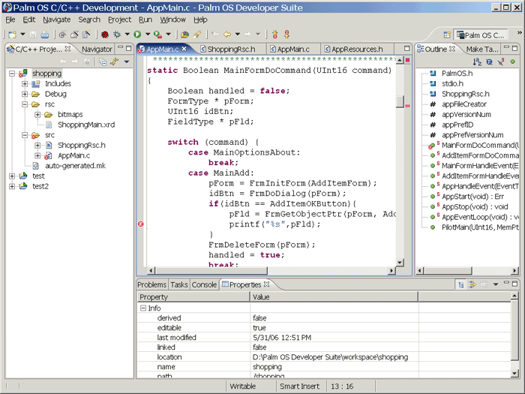Click the Open Perspective icon
Image resolution: width=525 pixels, height=394 pixels.
447,35
